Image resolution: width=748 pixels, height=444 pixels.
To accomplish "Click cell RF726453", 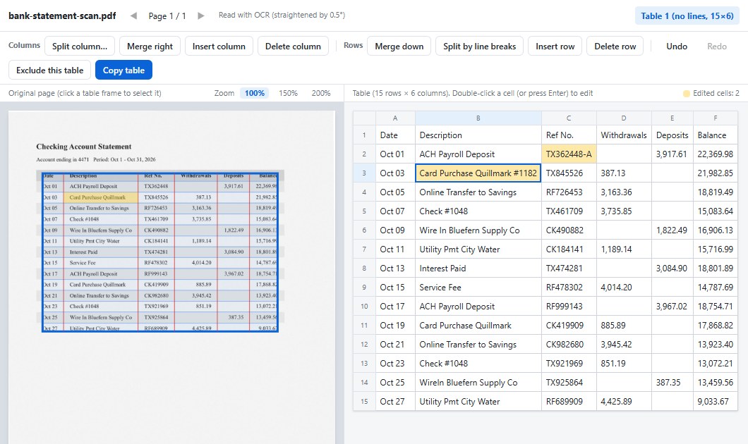I will pos(569,192).
